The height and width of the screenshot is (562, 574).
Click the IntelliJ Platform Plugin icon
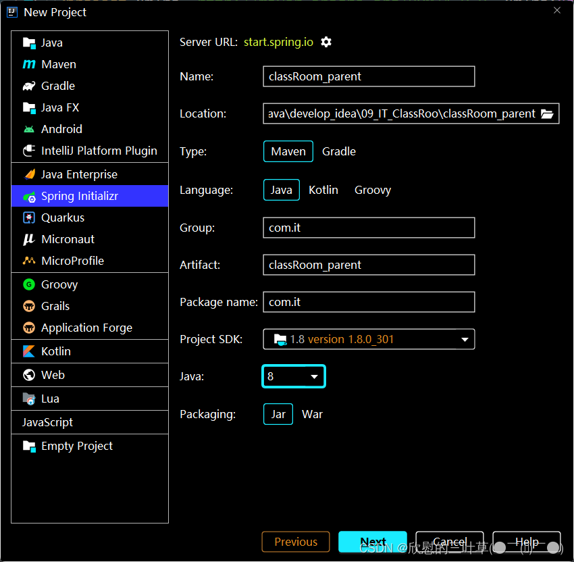(29, 151)
